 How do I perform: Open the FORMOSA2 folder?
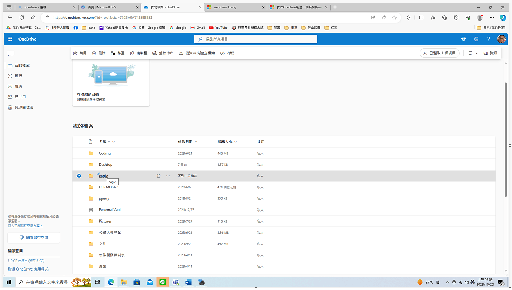109,187
